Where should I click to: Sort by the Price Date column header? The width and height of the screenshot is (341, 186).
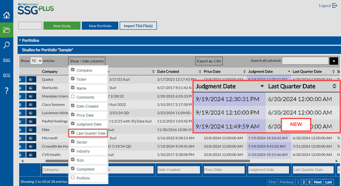point(225,72)
